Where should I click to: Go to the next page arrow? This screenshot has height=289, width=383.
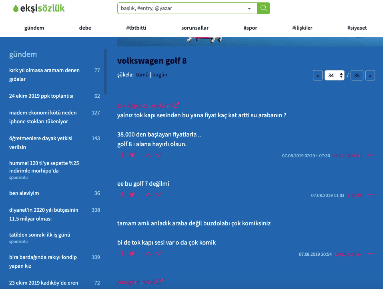pyautogui.click(x=370, y=75)
